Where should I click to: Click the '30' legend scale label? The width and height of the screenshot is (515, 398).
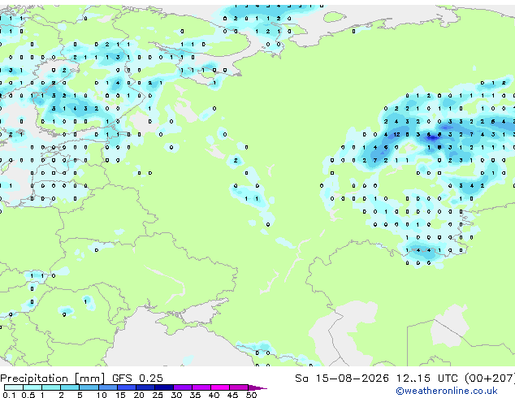click(177, 395)
